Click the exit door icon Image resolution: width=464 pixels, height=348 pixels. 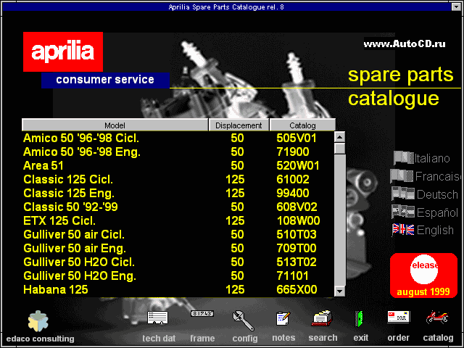(x=359, y=319)
